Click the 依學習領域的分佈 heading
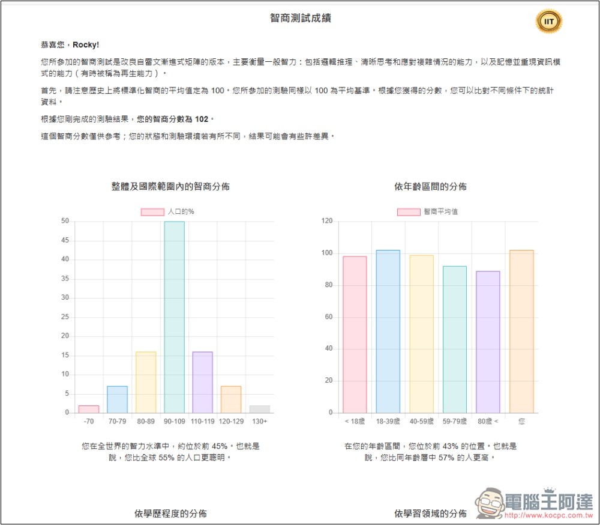This screenshot has height=525, width=600. pos(430,514)
